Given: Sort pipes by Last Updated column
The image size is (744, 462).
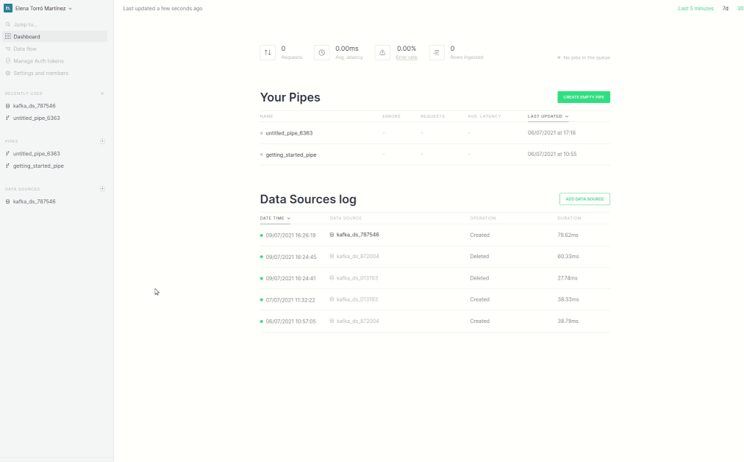Looking at the screenshot, I should coord(548,116).
